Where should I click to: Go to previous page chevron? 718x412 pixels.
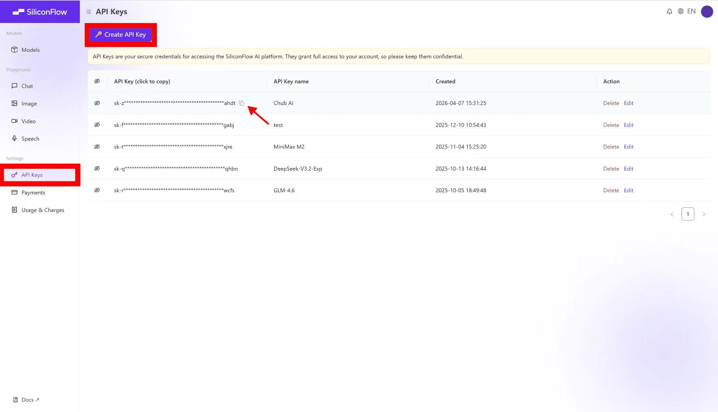(x=672, y=214)
